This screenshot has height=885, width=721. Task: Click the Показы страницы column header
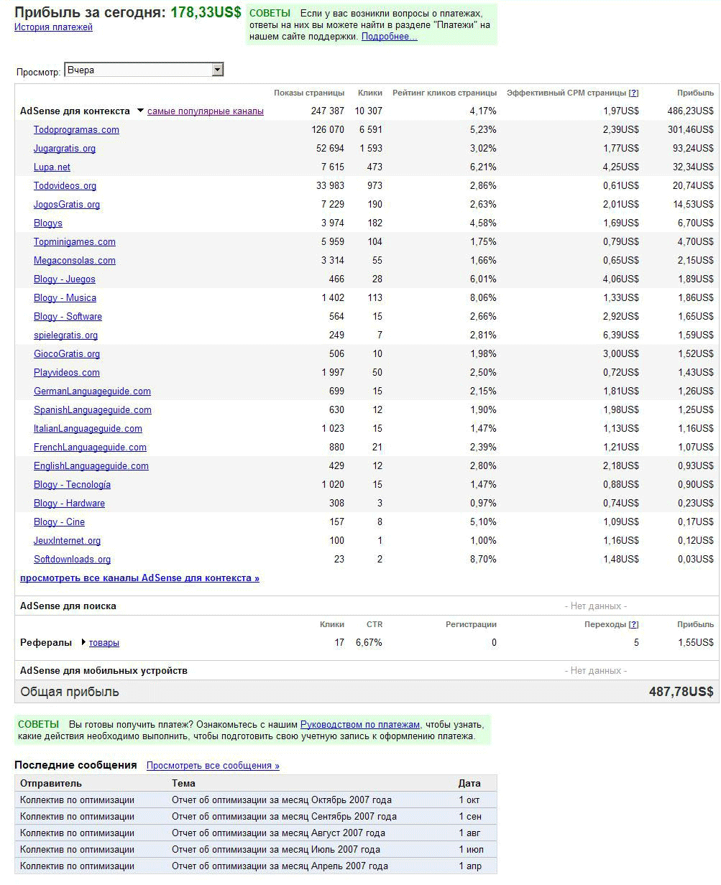pyautogui.click(x=309, y=93)
